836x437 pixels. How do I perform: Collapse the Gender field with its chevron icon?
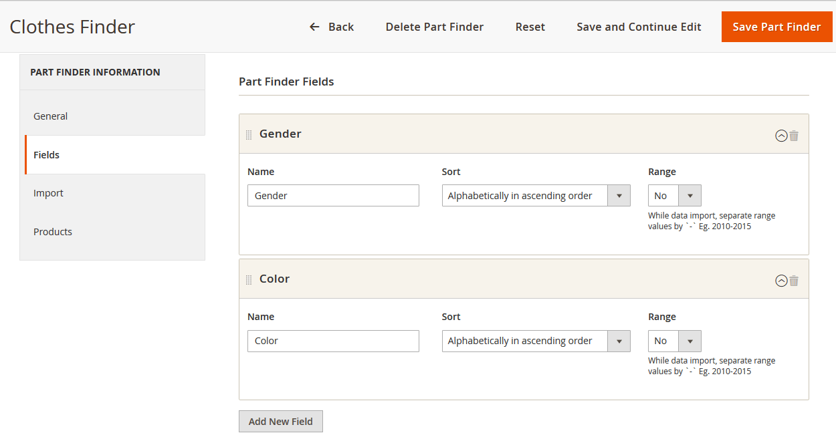click(x=781, y=135)
